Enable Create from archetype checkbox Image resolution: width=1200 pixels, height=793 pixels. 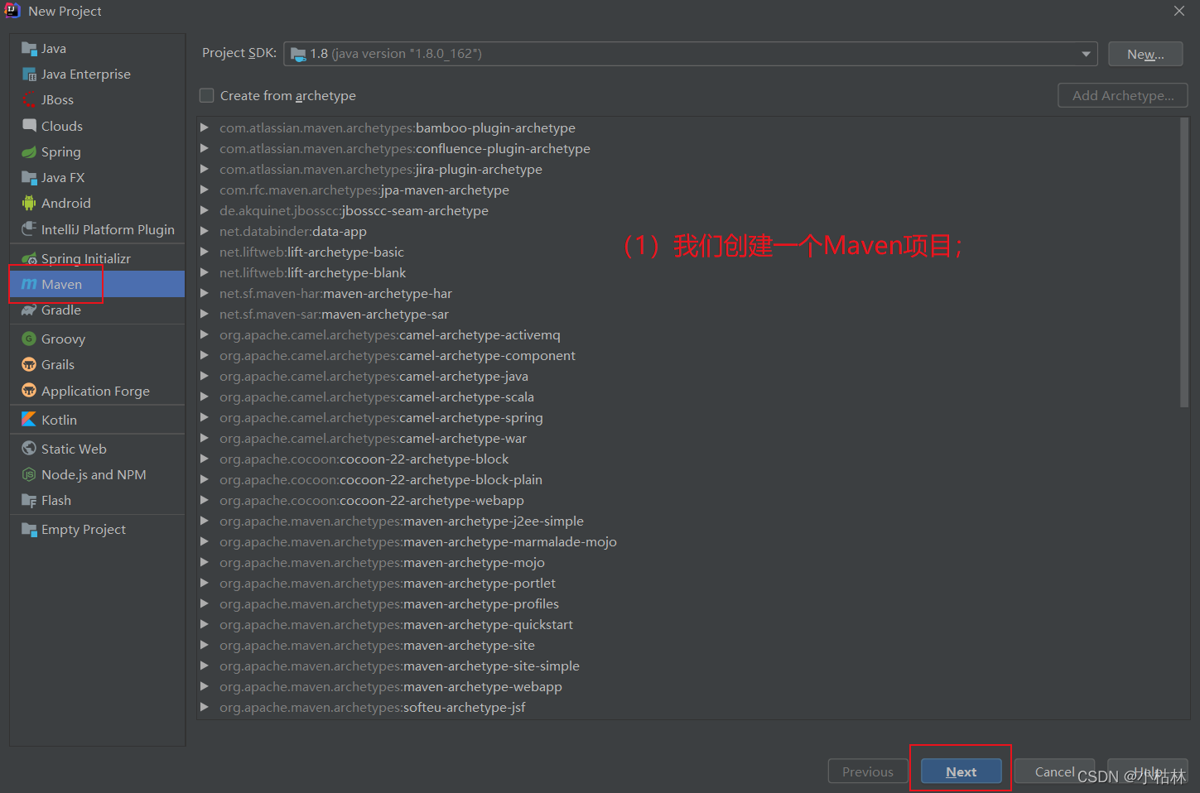(x=207, y=96)
